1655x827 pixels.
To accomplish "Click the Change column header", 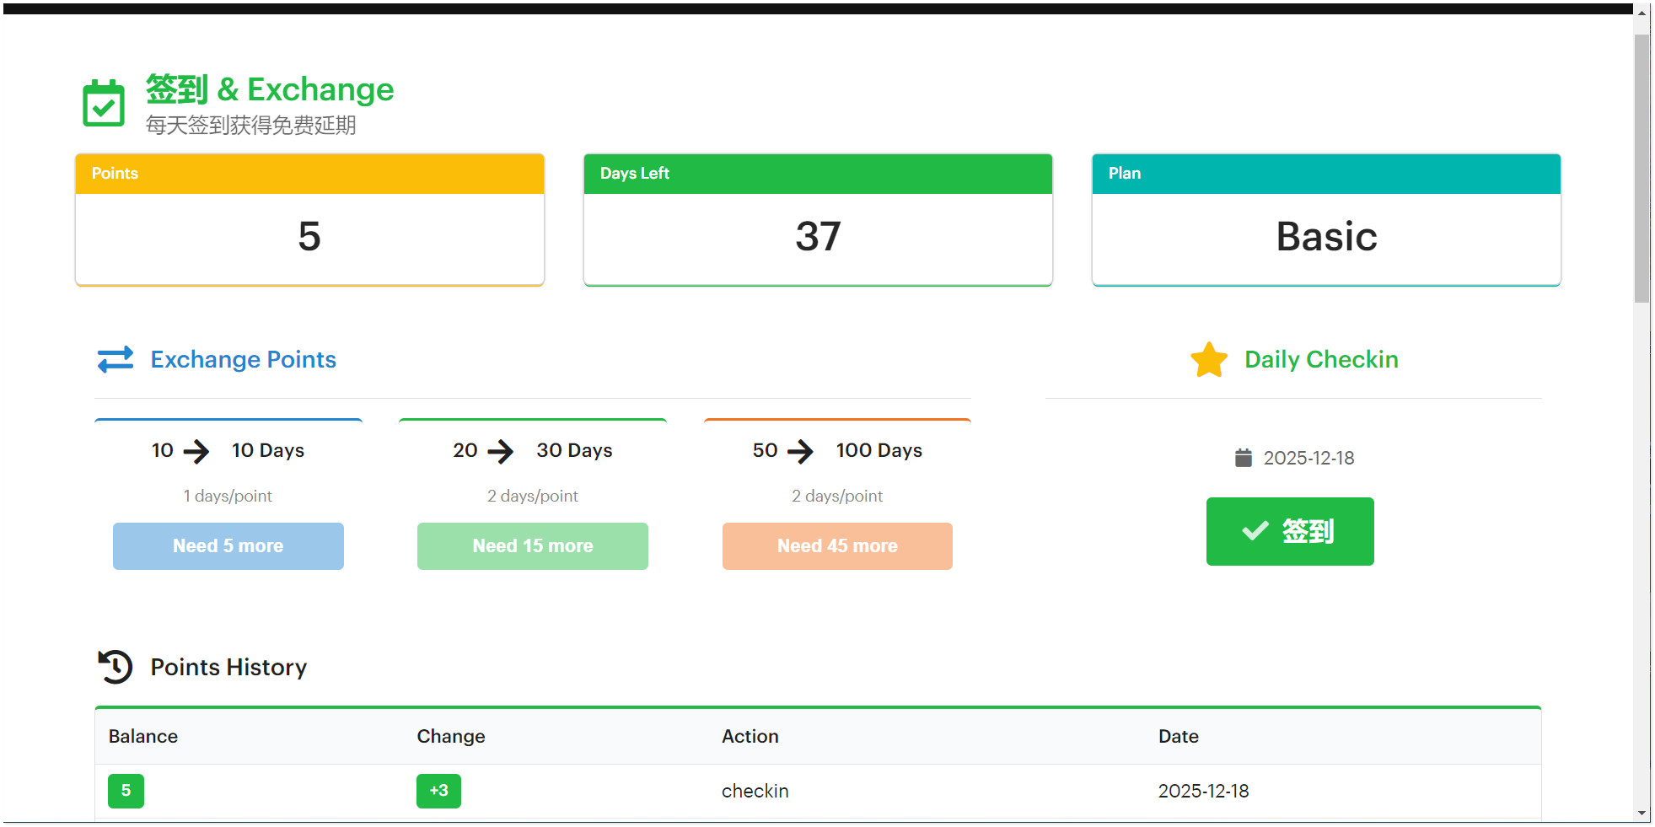I will click(x=451, y=736).
